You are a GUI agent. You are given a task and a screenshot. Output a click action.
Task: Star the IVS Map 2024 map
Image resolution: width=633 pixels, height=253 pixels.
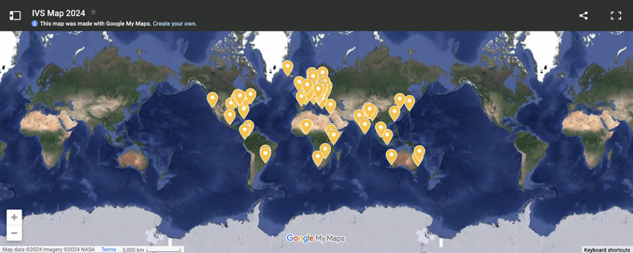(x=93, y=12)
